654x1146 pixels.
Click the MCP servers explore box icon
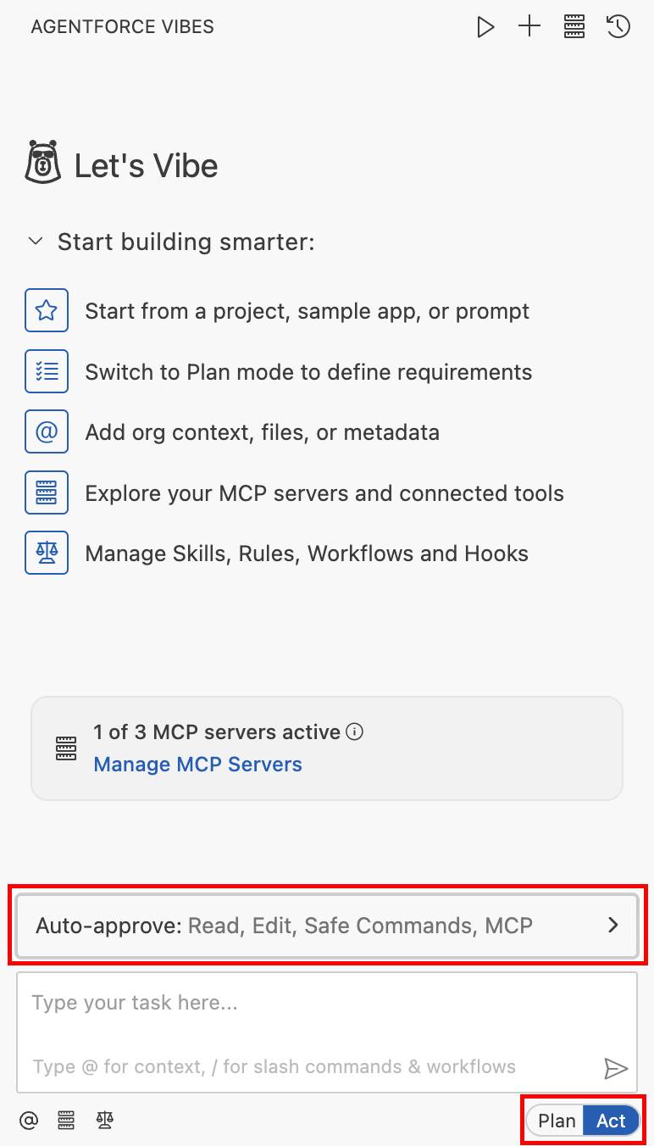click(47, 492)
